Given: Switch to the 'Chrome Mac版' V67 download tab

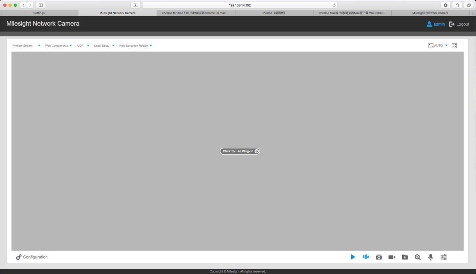Looking at the screenshot, I should 352,13.
